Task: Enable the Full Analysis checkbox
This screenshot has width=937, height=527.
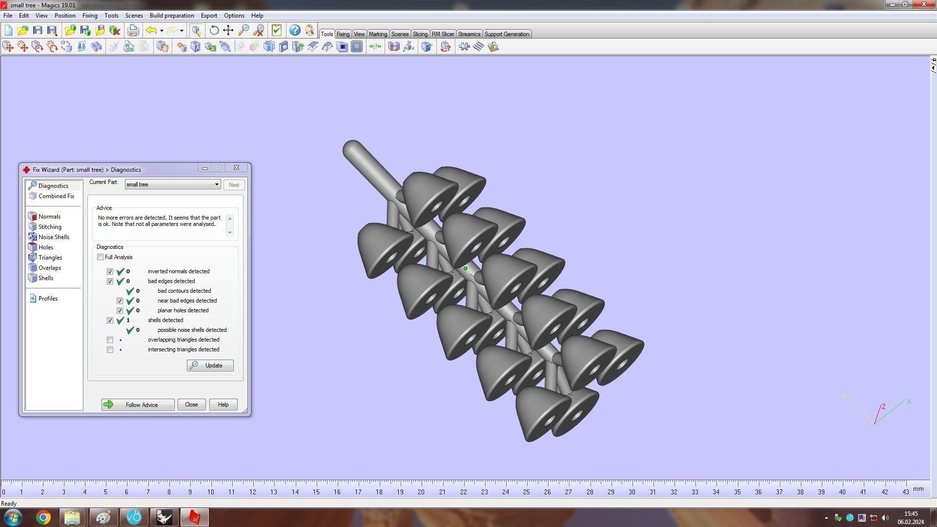Action: click(101, 257)
